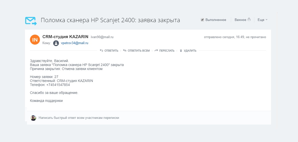Open the CRM-студия KAZARIN sender name
298x142 pixels.
[65, 37]
